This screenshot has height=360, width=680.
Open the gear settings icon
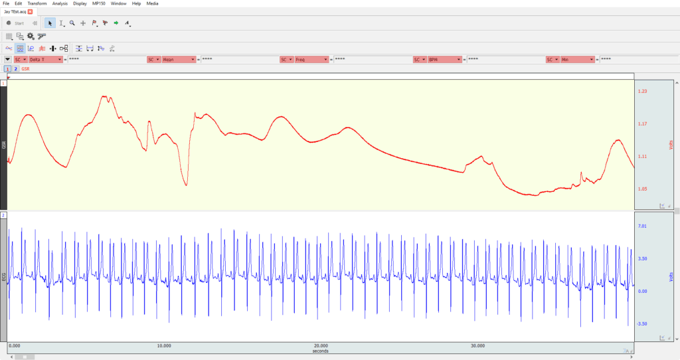coord(31,37)
